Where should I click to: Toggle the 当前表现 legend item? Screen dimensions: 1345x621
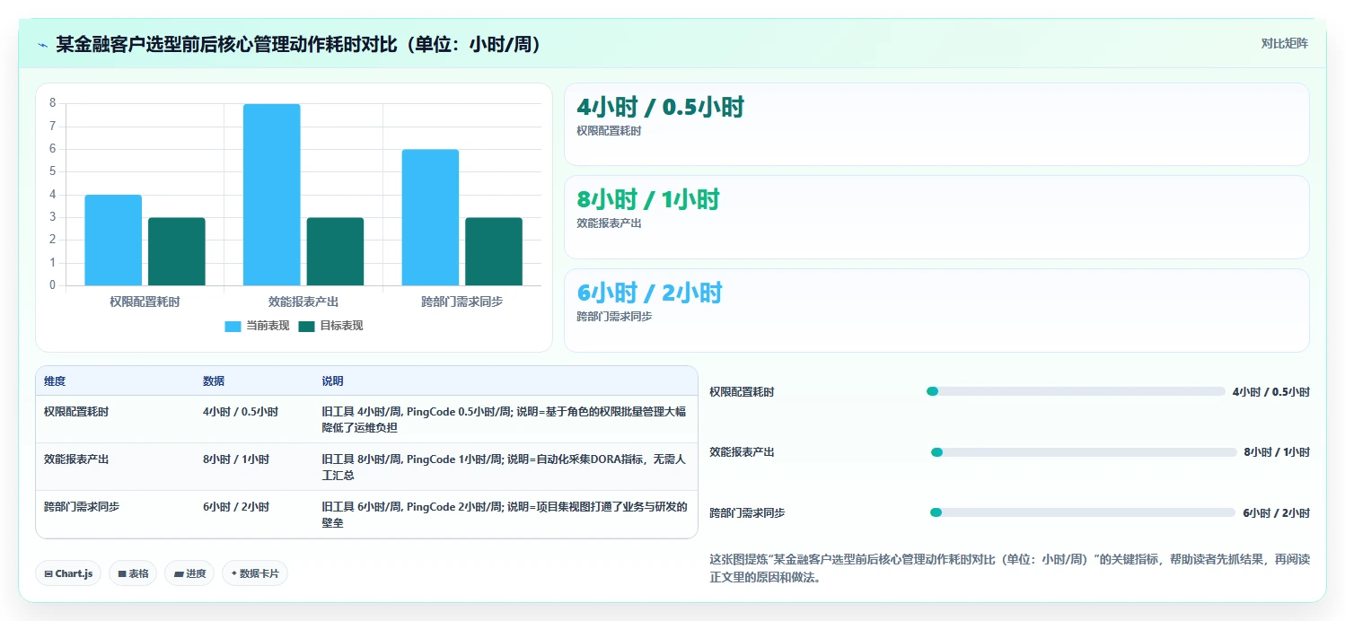click(x=257, y=326)
